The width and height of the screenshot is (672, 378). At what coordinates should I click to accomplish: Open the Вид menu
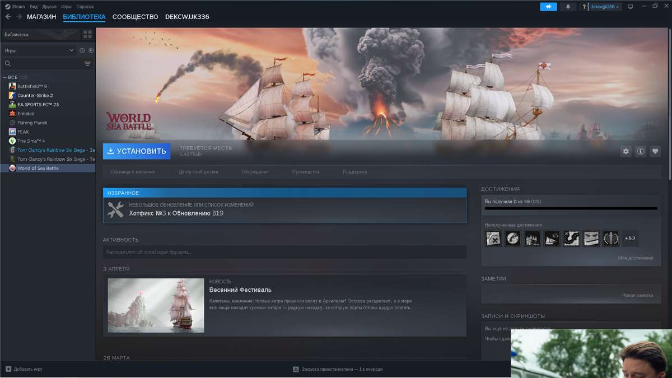34,7
